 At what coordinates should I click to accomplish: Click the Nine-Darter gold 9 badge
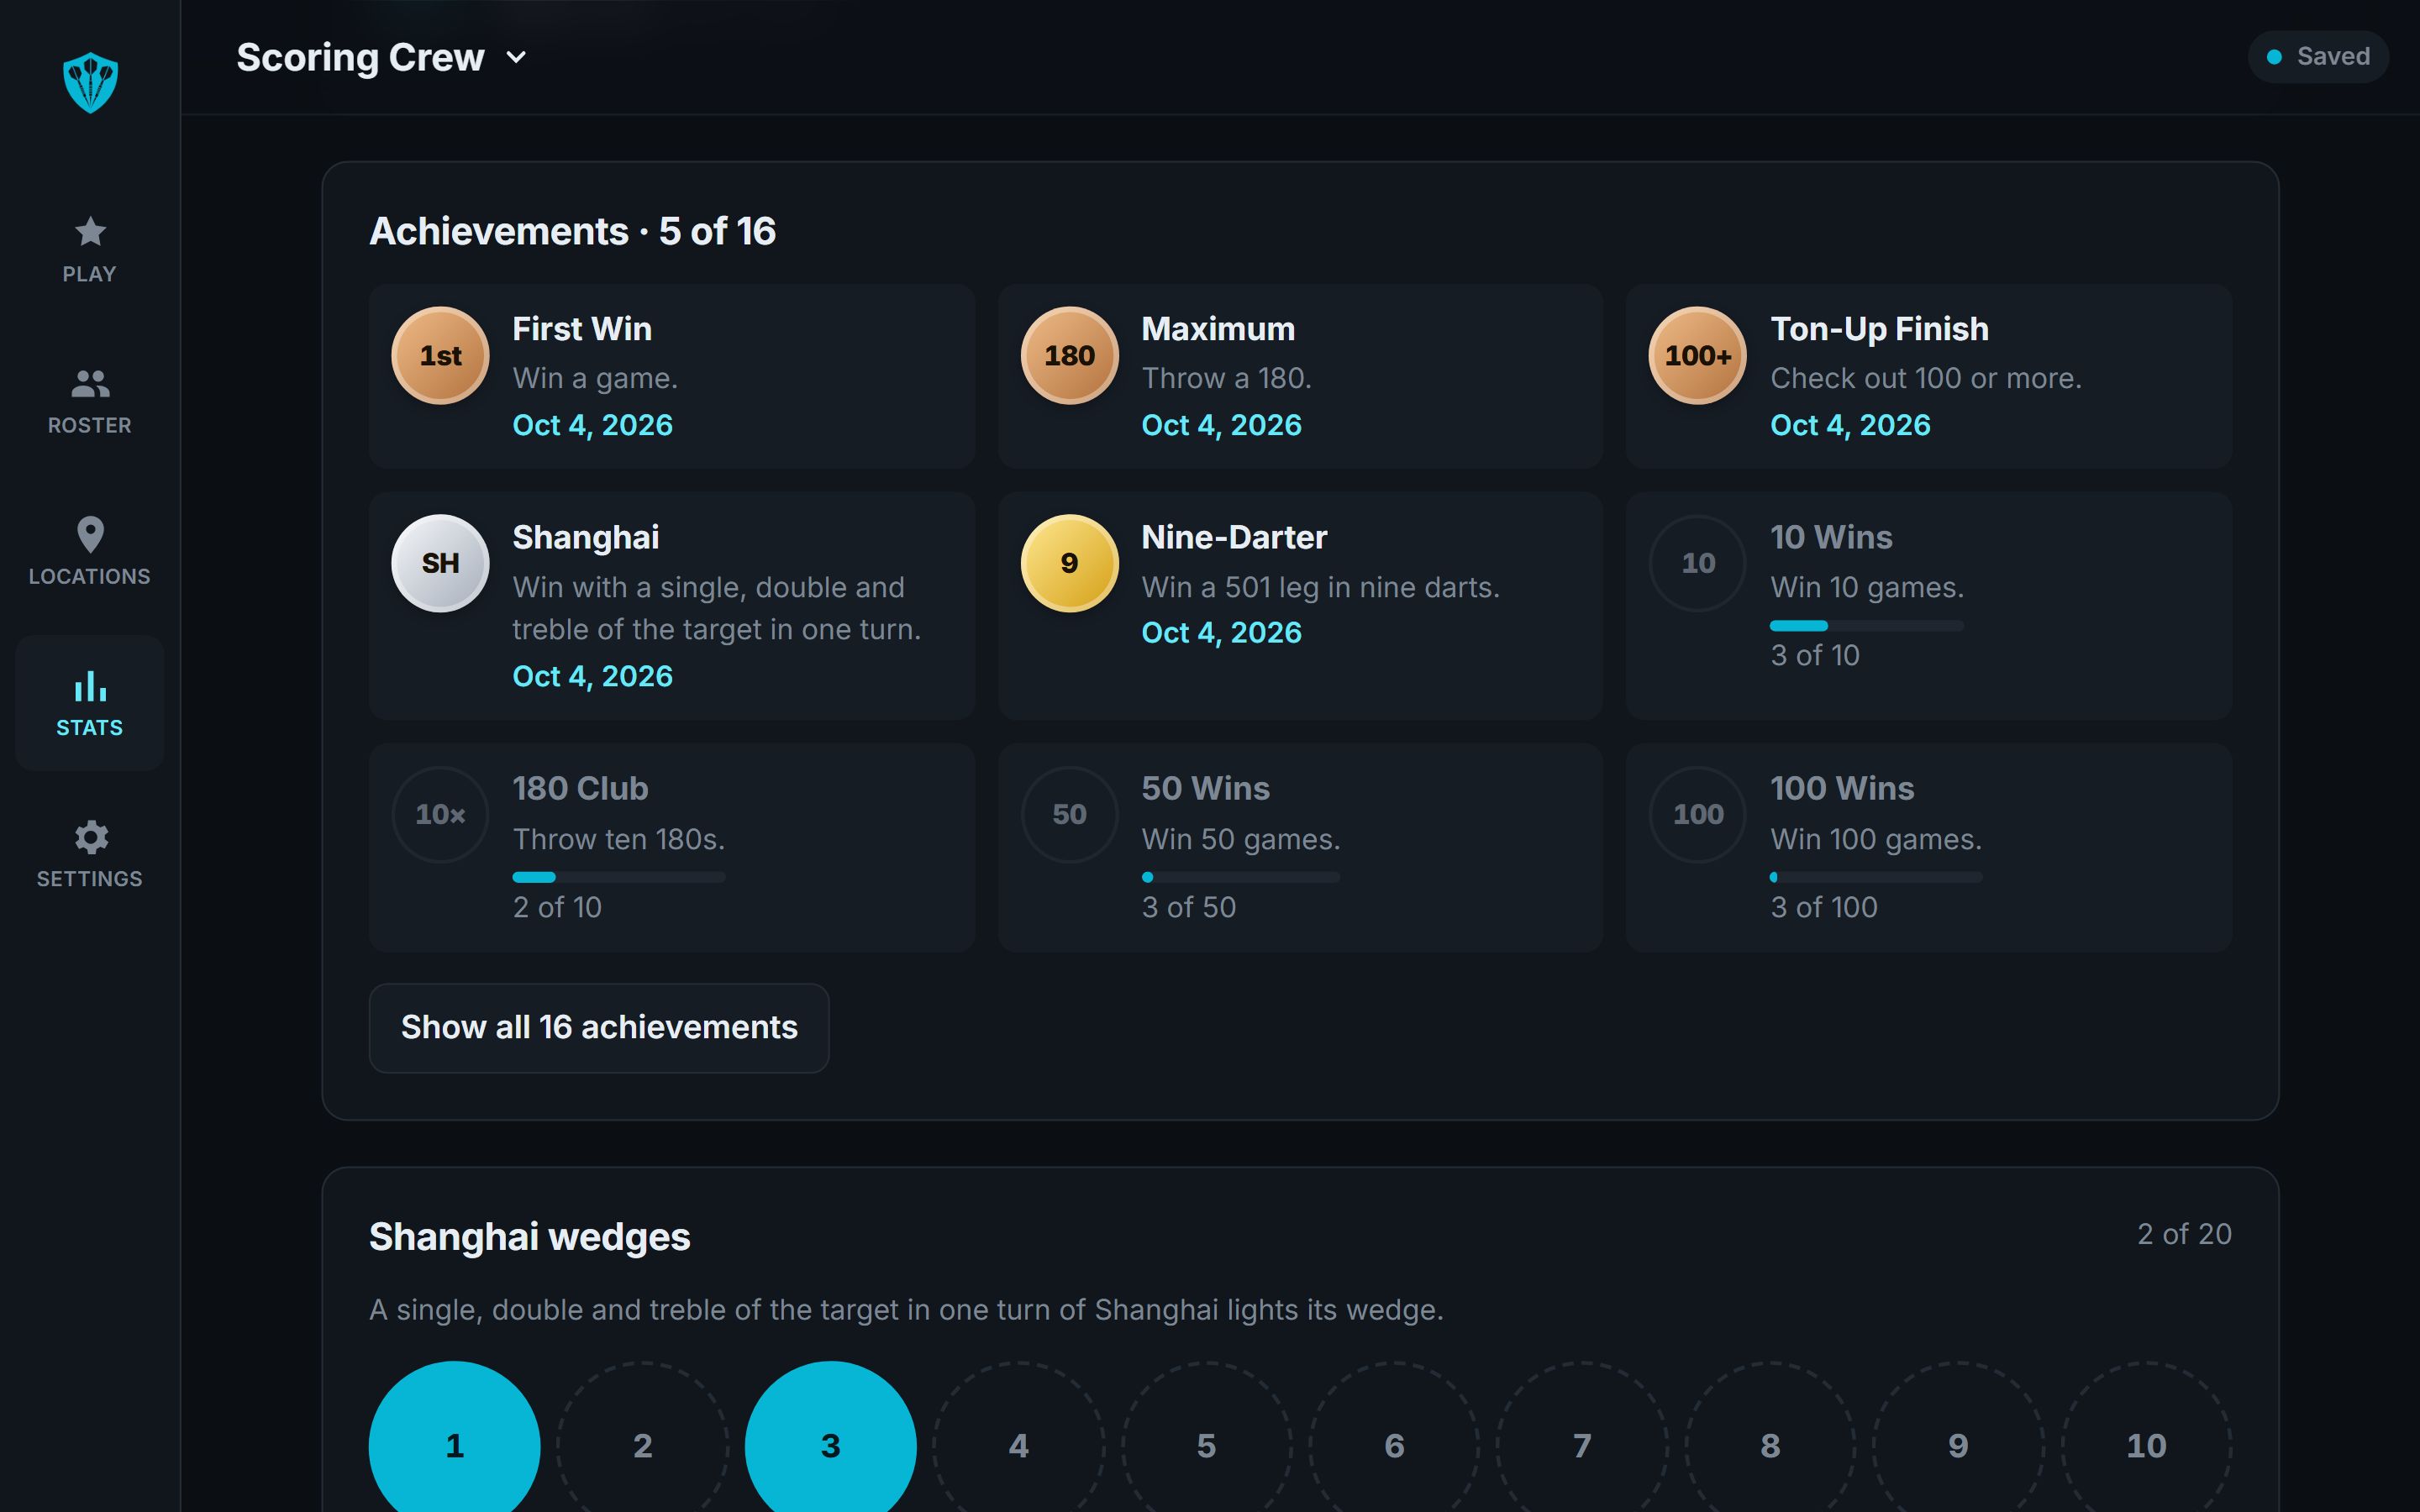pyautogui.click(x=1069, y=563)
